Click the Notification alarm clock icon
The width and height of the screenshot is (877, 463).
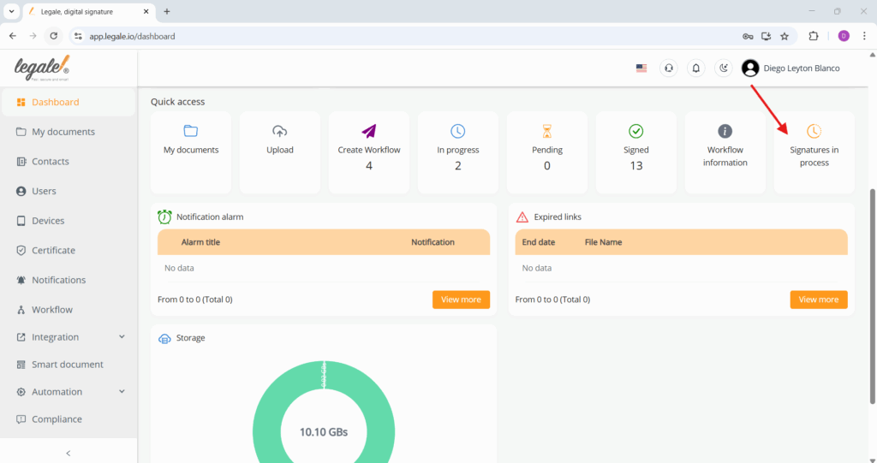point(164,217)
